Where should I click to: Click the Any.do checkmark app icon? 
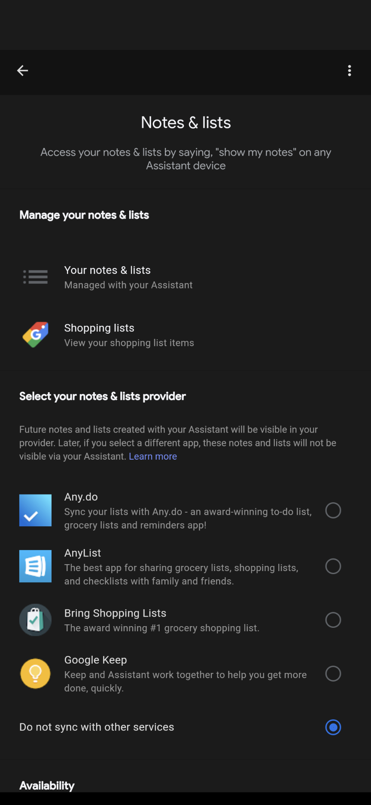(x=35, y=510)
